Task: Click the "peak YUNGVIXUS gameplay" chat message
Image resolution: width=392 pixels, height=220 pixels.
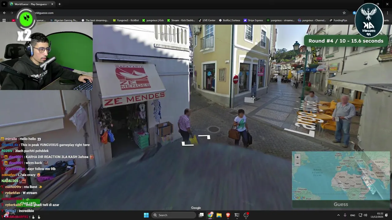Action: coord(46,145)
